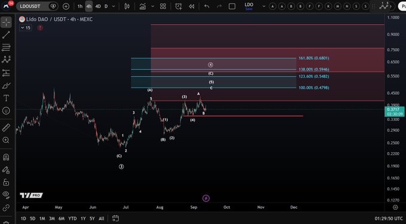This screenshot has width=406, height=224.
Task: Click the badge icon inside LDOUSDT box
Action: [x=53, y=7]
